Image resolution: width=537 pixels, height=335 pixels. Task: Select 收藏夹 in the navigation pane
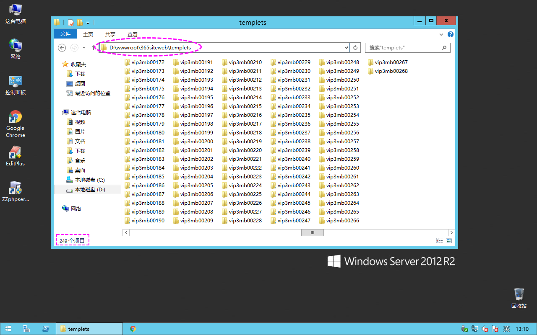pyautogui.click(x=74, y=64)
